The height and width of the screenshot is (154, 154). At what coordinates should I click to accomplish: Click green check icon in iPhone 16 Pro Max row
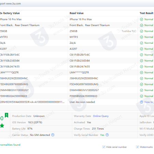point(141,19)
